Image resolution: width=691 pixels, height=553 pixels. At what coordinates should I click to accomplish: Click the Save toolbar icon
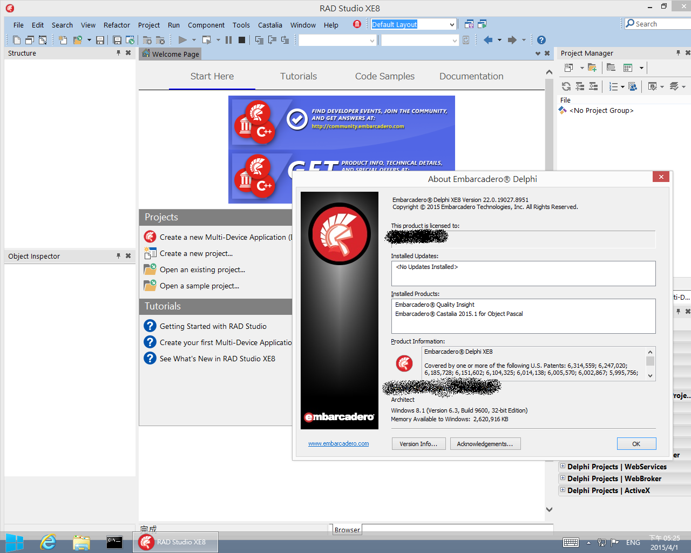[100, 40]
